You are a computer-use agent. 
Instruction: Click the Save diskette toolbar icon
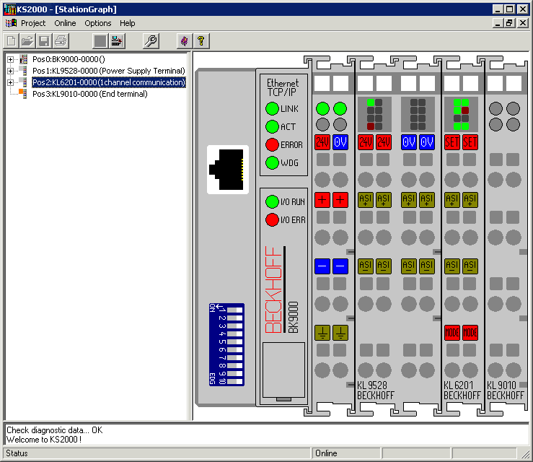[x=44, y=41]
